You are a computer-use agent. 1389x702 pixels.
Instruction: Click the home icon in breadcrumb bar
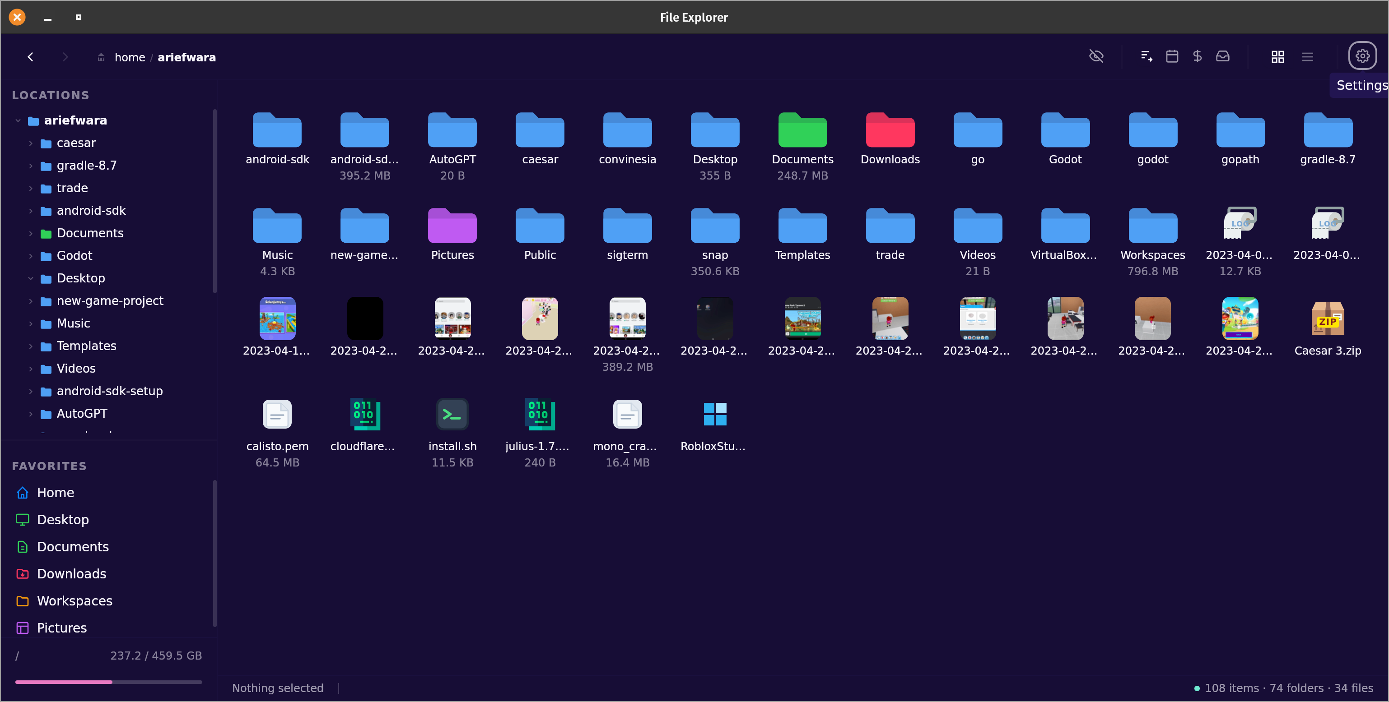[x=101, y=56]
